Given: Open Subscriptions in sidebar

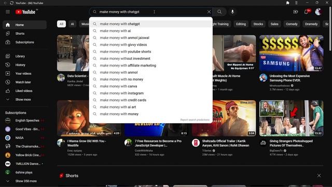Looking at the screenshot, I should point(25,42).
